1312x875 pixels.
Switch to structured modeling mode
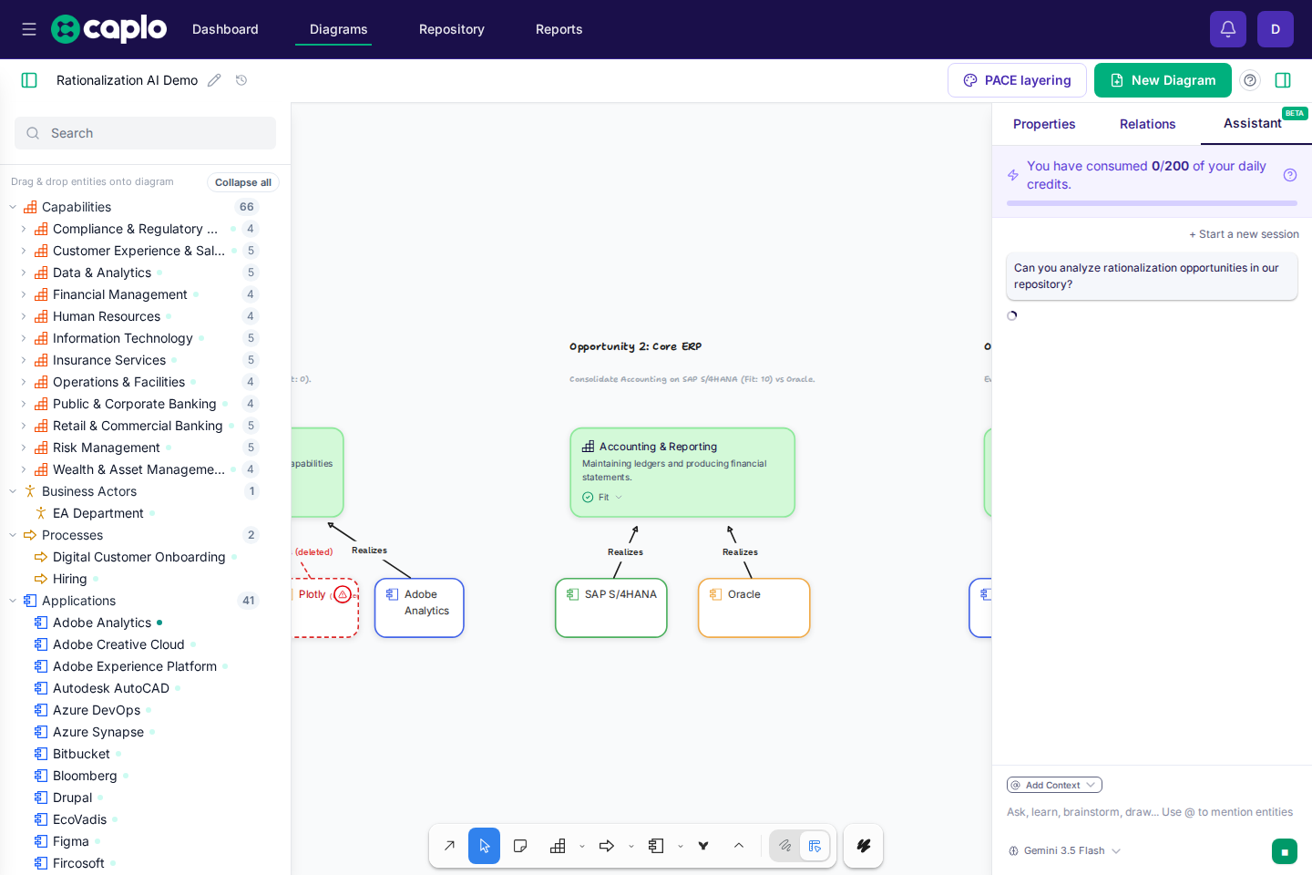click(815, 846)
